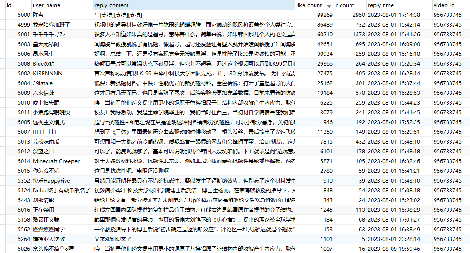Select the reply_time column header

[400, 5]
